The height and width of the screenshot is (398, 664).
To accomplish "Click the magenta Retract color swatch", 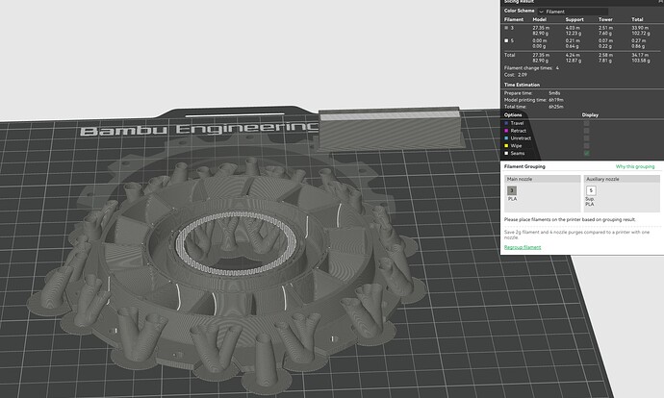I will tap(506, 131).
